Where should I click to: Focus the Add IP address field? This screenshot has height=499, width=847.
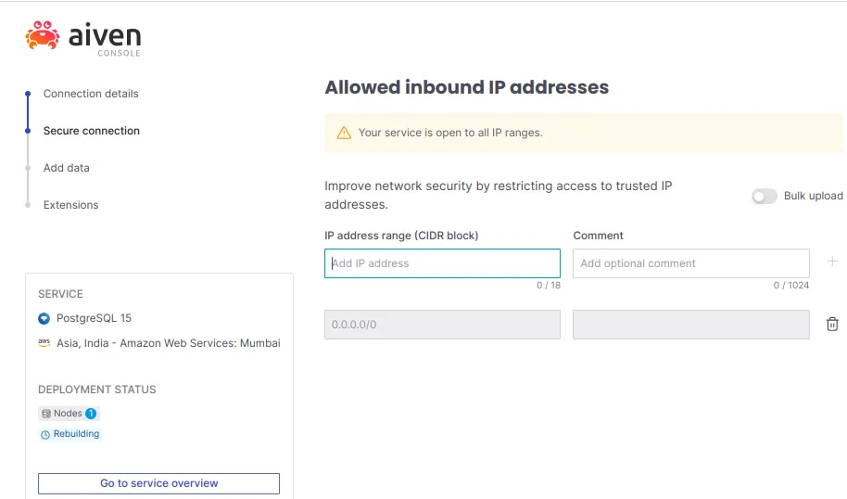(x=442, y=263)
